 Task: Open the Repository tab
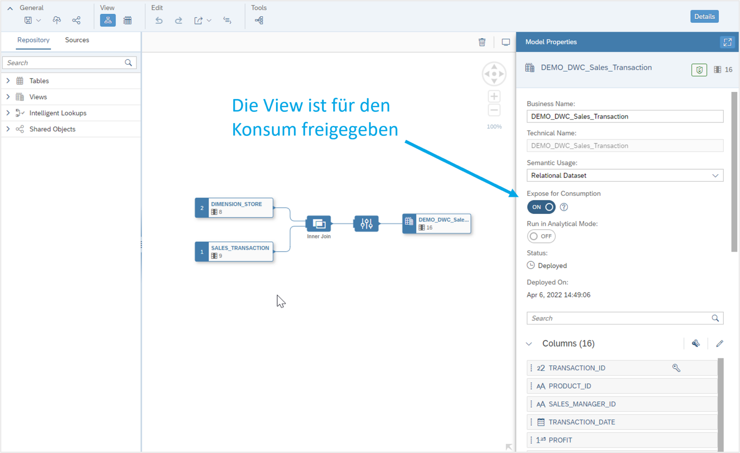33,40
